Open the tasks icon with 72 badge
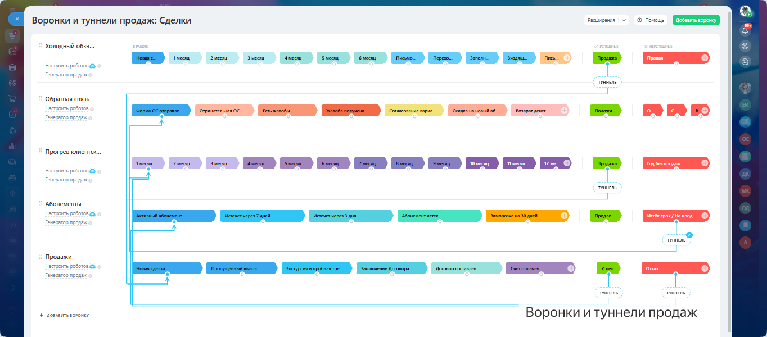 tap(12, 115)
